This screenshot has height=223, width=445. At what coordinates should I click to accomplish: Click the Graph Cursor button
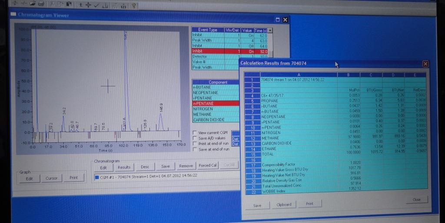pyautogui.click(x=51, y=178)
